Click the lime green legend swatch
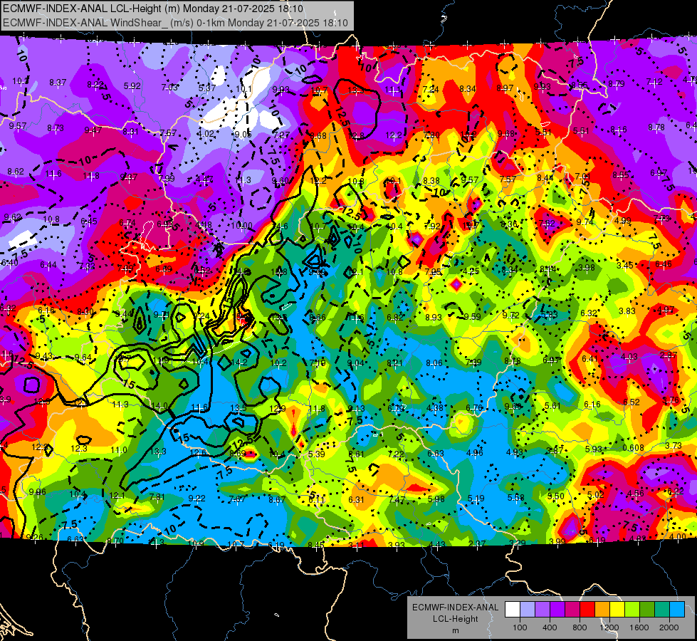This screenshot has height=641, width=697. point(632,610)
